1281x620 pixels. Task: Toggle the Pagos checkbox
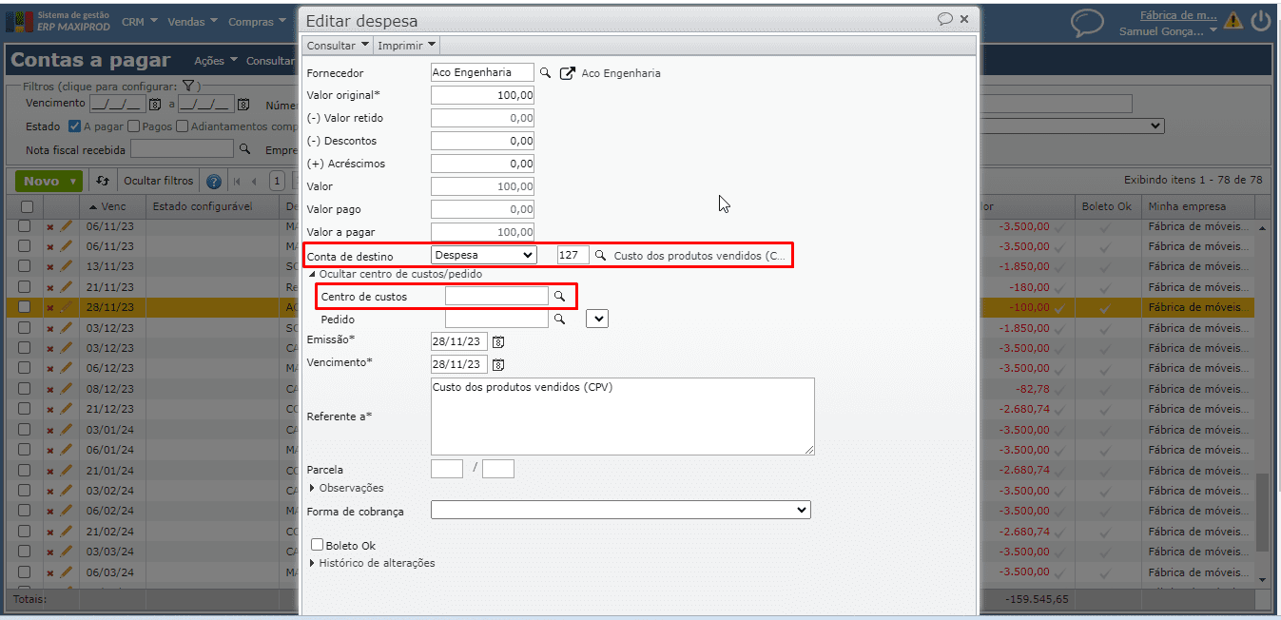(133, 126)
